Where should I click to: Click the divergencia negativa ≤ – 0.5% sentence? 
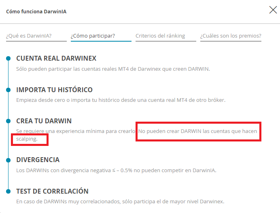click(x=116, y=171)
